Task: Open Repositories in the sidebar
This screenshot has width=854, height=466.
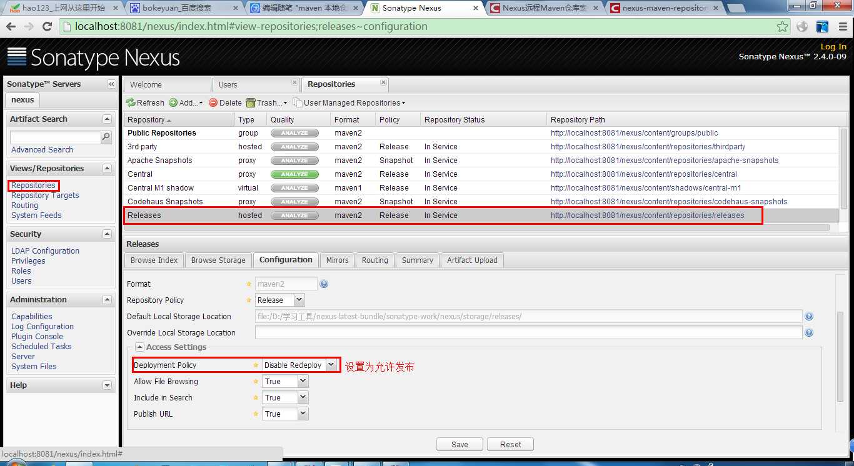Action: (x=34, y=186)
